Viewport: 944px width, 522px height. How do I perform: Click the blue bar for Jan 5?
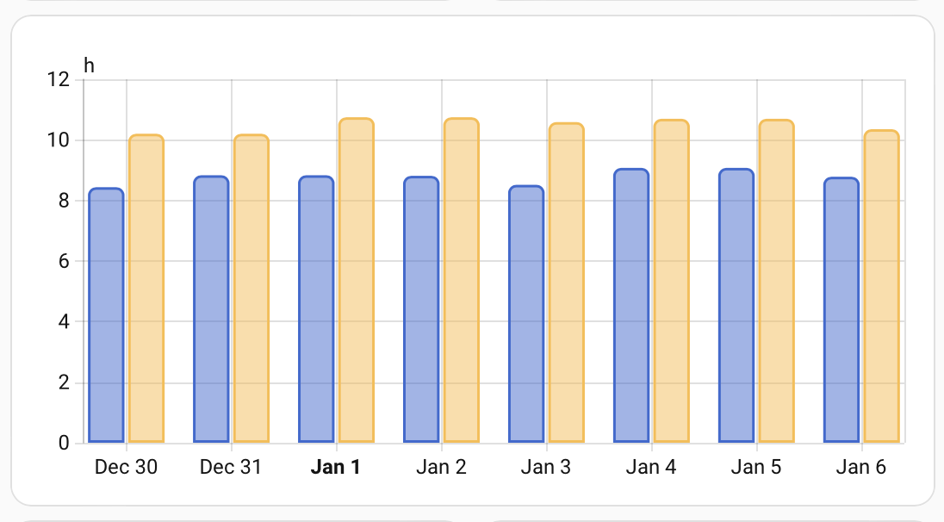tap(736, 306)
